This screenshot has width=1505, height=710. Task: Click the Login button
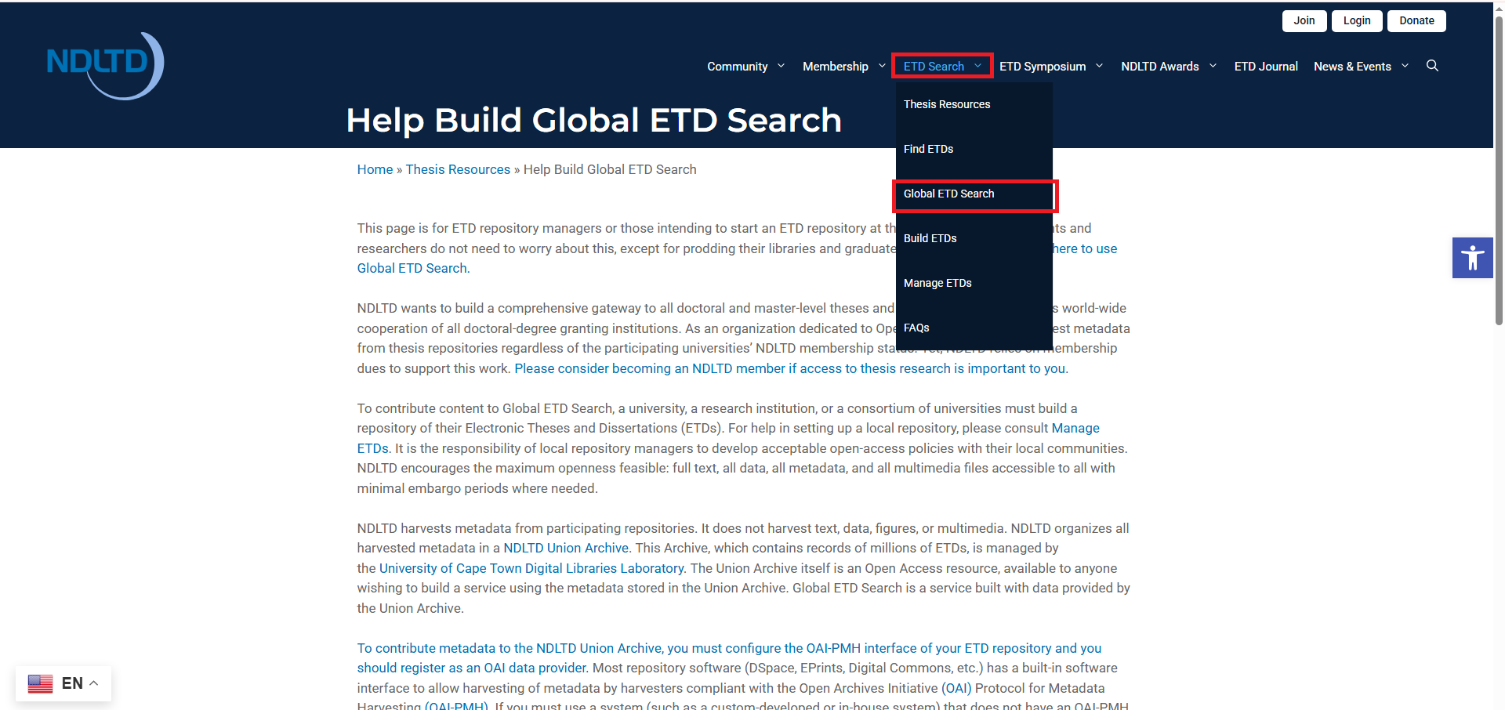click(x=1356, y=21)
